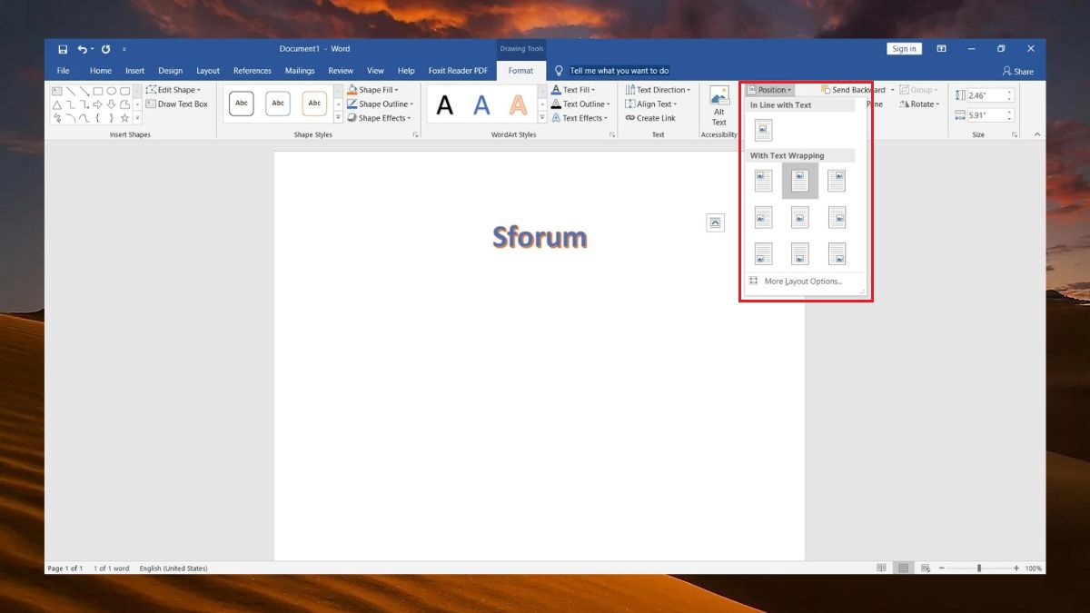The height and width of the screenshot is (613, 1090).
Task: Click the Alt Text button
Action: point(719,107)
